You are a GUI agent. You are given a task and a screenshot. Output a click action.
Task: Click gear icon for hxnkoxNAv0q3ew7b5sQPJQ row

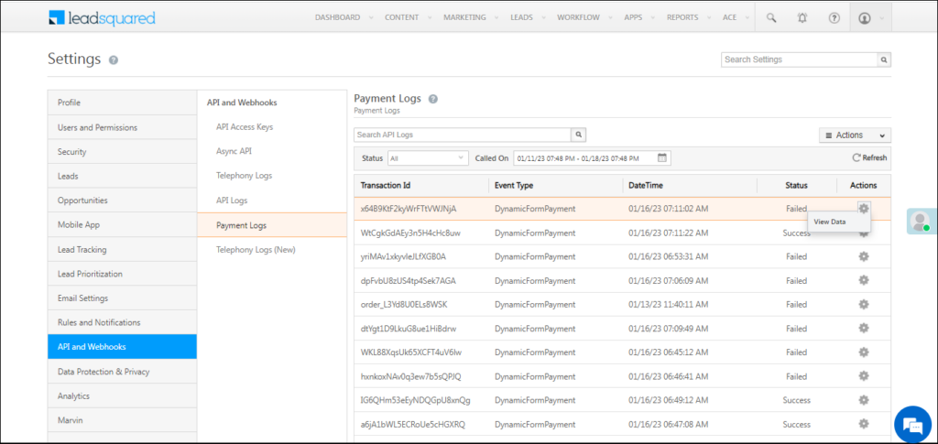[863, 376]
